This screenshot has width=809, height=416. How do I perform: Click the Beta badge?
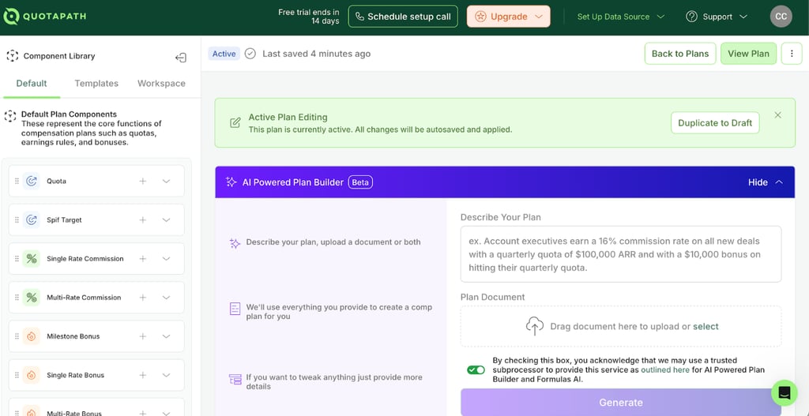360,182
